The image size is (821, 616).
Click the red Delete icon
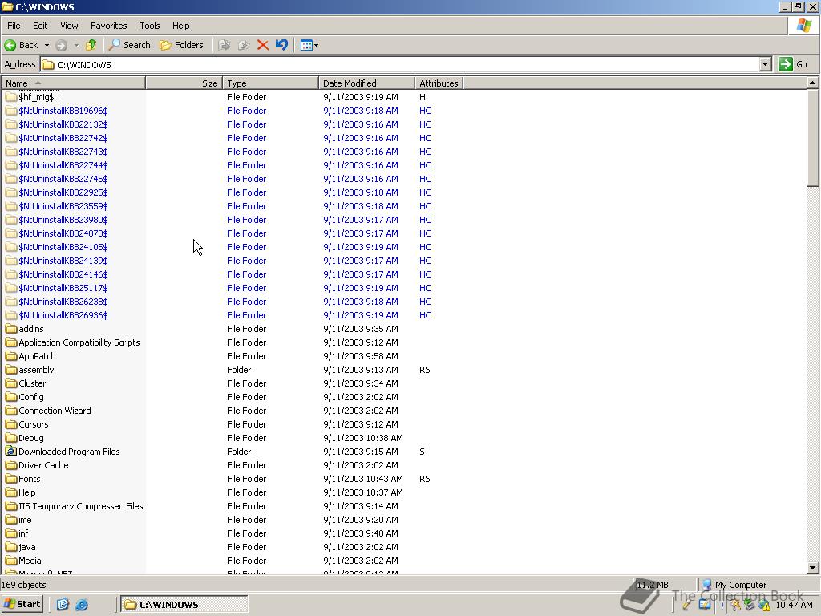263,45
